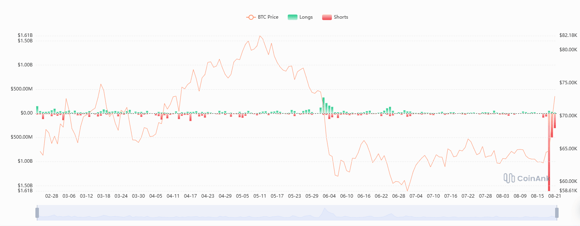Image resolution: width=580 pixels, height=226 pixels.
Task: Click the $60.00K right axis label
Action: 569,181
